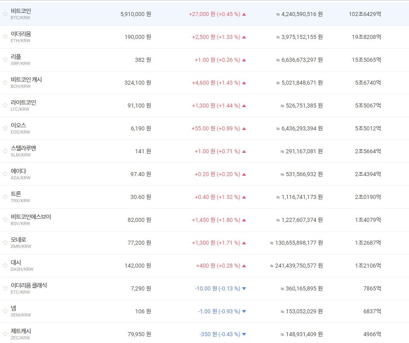Click the star icon for 제트캐시 ZEC/KRW
Viewport: 409px width, 343px height.
pos(5,334)
